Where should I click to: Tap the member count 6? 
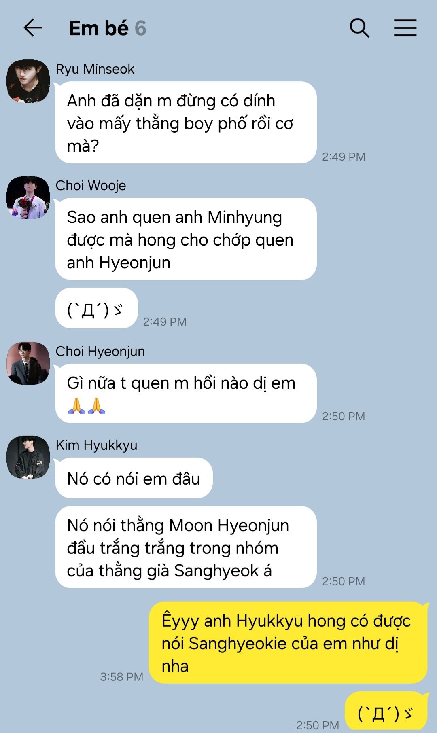[x=140, y=28]
